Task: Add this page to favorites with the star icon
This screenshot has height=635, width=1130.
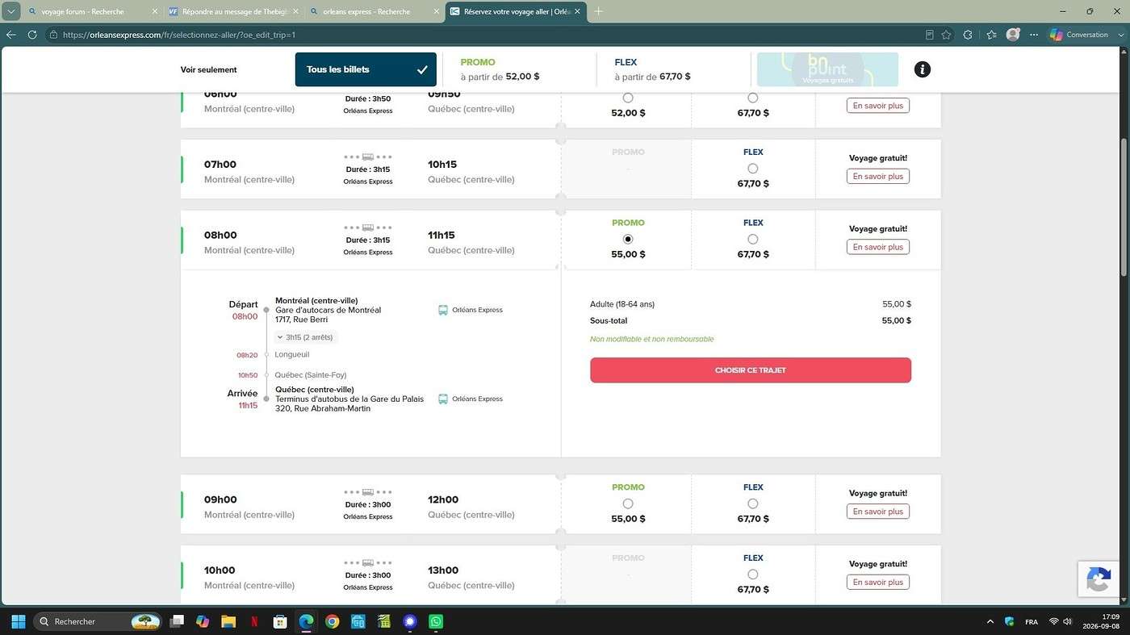Action: 946,35
